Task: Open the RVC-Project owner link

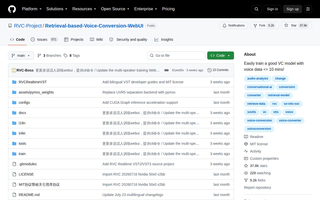Action: pyautogui.click(x=28, y=26)
